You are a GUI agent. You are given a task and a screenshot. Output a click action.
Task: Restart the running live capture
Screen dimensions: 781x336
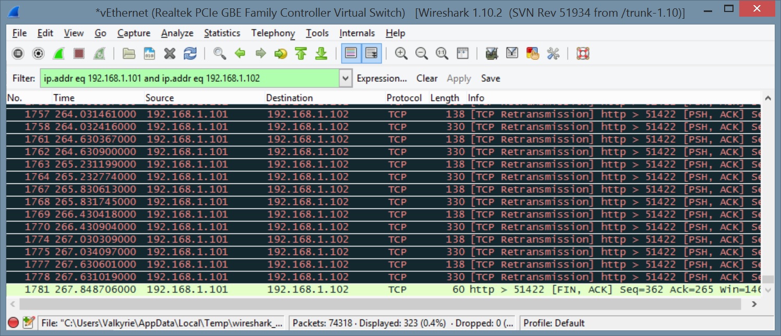pyautogui.click(x=99, y=53)
